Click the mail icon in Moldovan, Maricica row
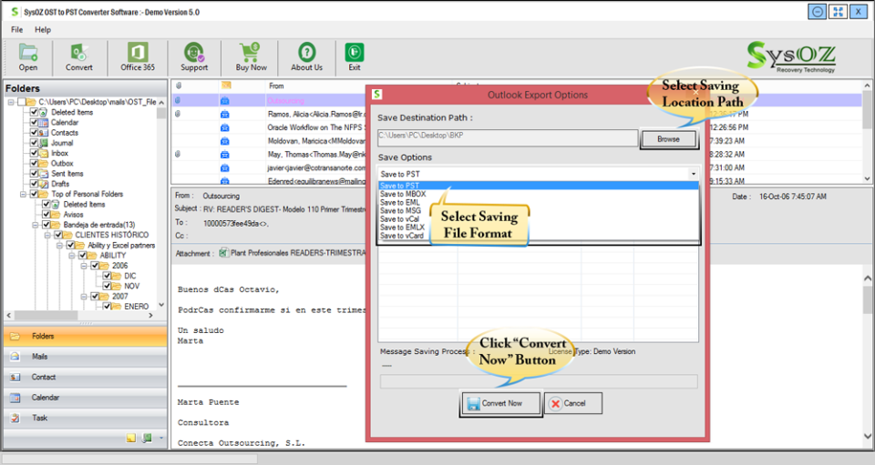 tap(224, 141)
